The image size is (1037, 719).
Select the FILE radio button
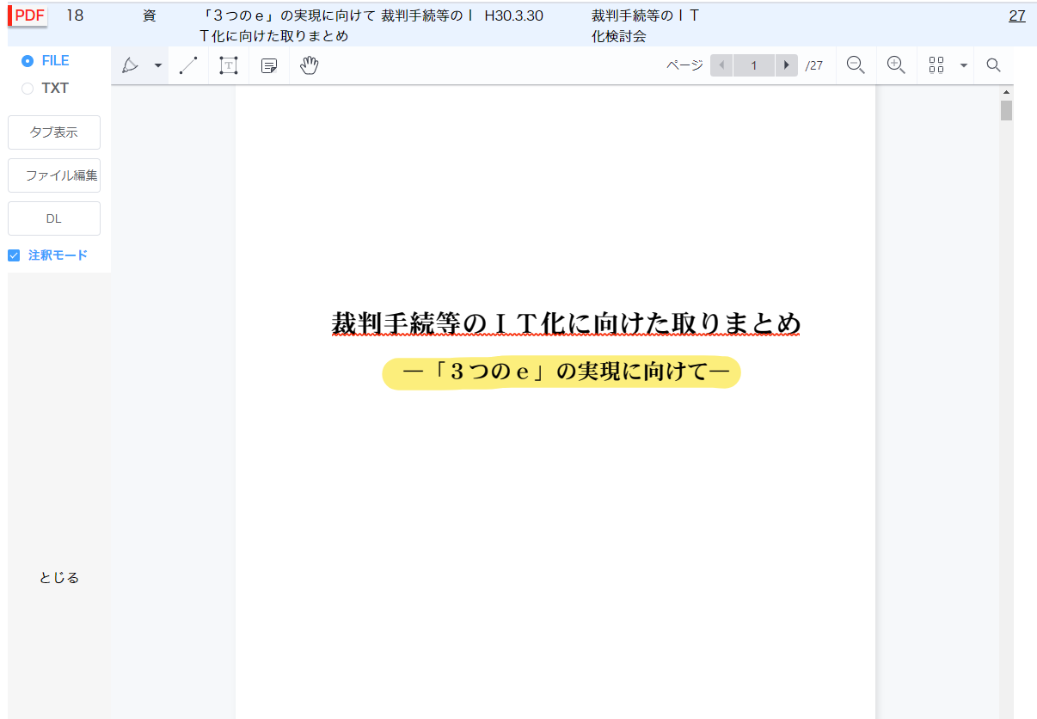pyautogui.click(x=28, y=61)
